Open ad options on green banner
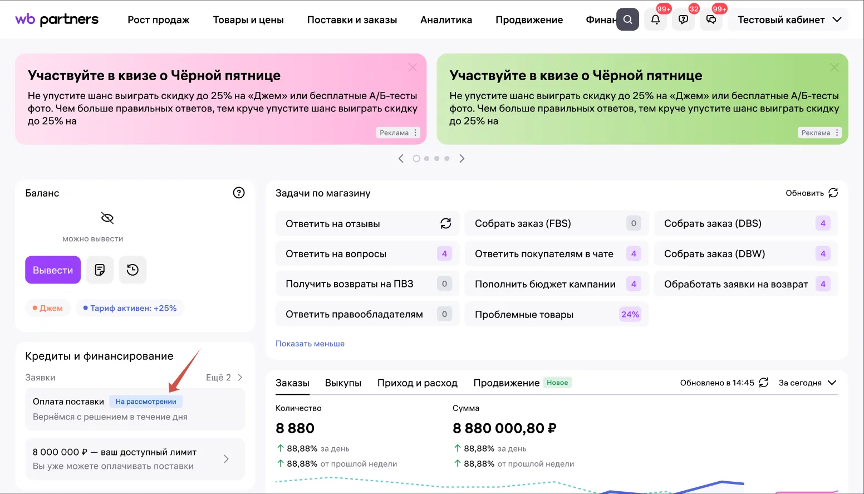Viewport: 864px width, 494px height. (x=837, y=133)
